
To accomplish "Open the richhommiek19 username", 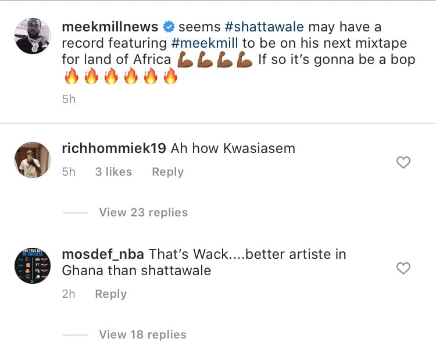I will click(x=114, y=148).
